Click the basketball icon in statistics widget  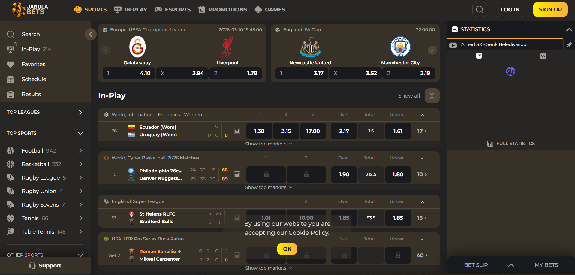click(x=510, y=71)
